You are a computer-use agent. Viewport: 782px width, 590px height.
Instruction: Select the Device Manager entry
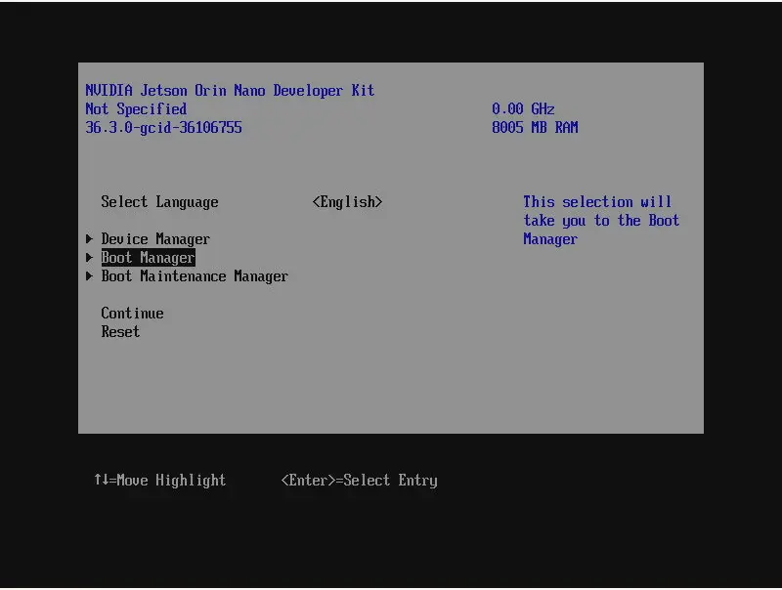pyautogui.click(x=155, y=238)
